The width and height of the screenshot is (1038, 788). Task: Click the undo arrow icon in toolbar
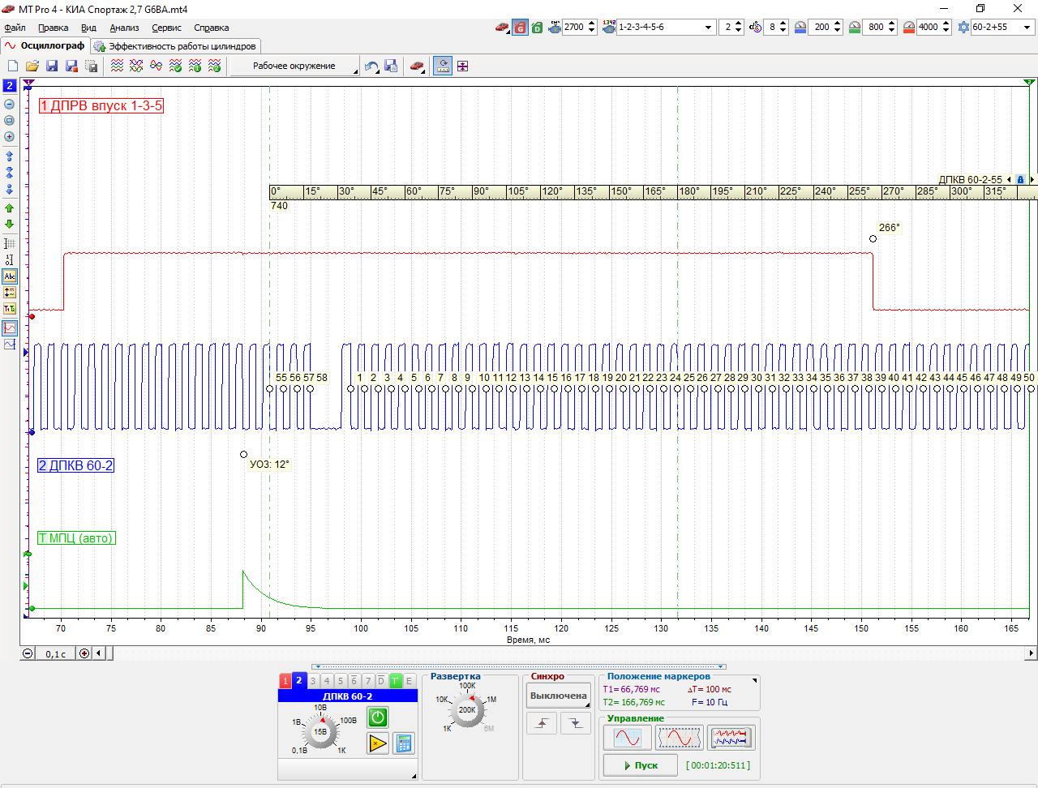click(x=371, y=66)
